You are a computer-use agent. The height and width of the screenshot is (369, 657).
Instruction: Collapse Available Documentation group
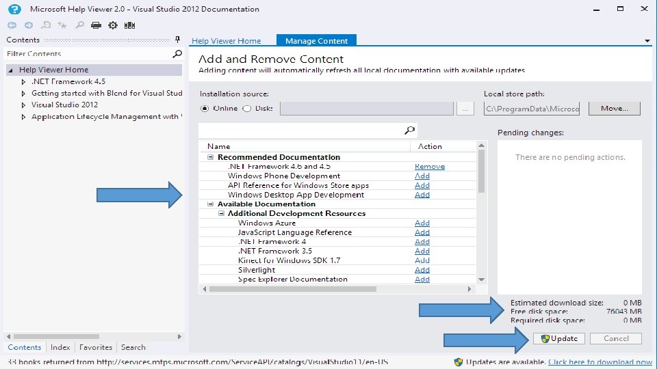210,204
